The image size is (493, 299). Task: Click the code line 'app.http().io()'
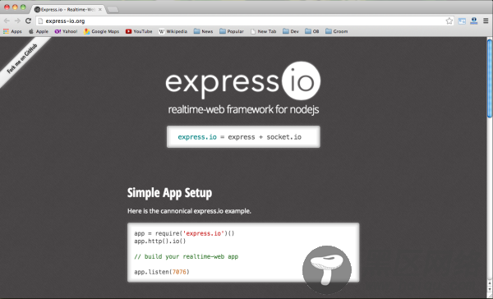point(159,241)
